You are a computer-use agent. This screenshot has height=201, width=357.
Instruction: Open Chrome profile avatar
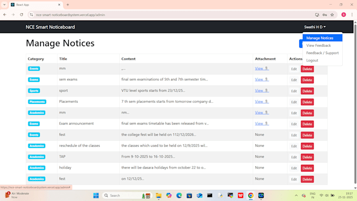(x=343, y=15)
